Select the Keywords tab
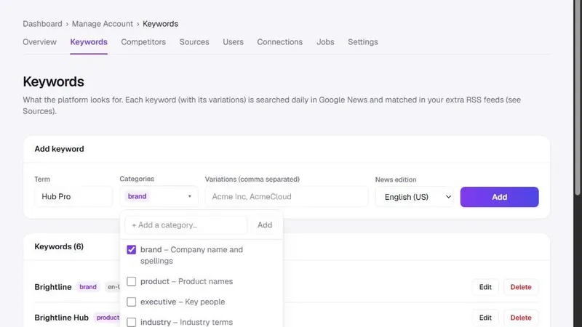The height and width of the screenshot is (327, 582). (x=89, y=42)
